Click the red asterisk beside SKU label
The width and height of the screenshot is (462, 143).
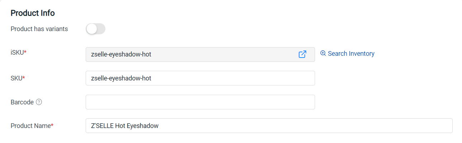click(x=24, y=78)
